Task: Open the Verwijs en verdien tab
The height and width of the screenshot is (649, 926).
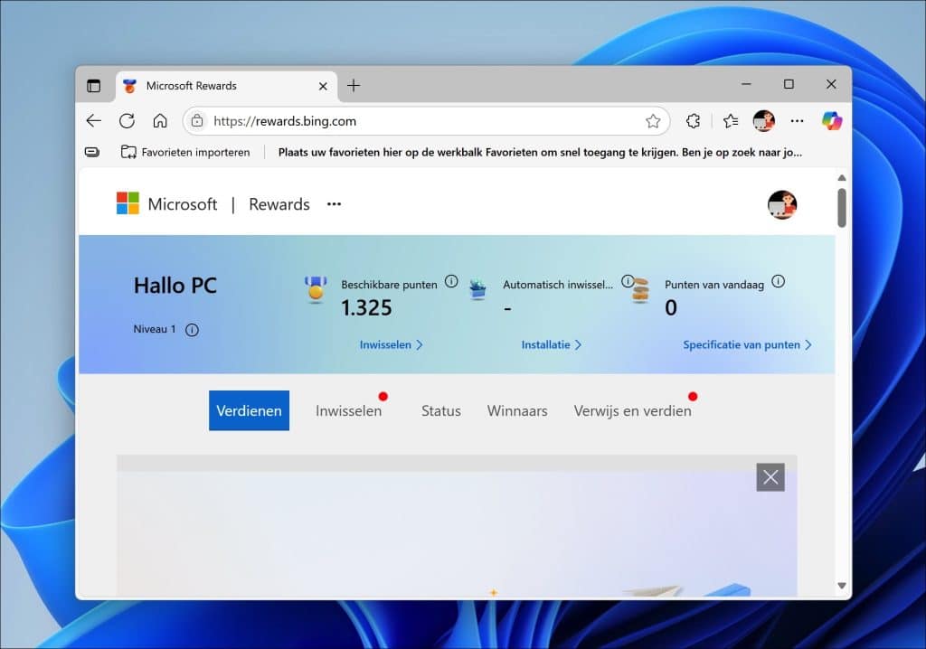Action: (x=632, y=410)
